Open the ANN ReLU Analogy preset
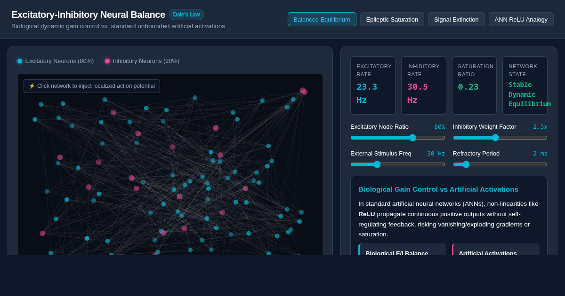This screenshot has width=565, height=296. click(521, 19)
